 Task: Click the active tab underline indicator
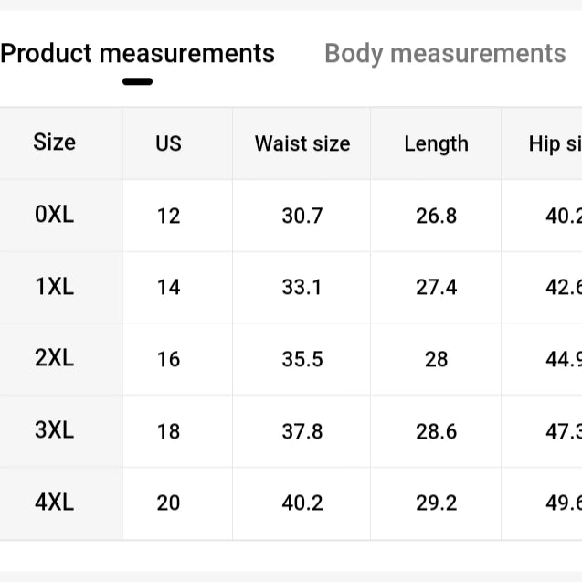137,81
